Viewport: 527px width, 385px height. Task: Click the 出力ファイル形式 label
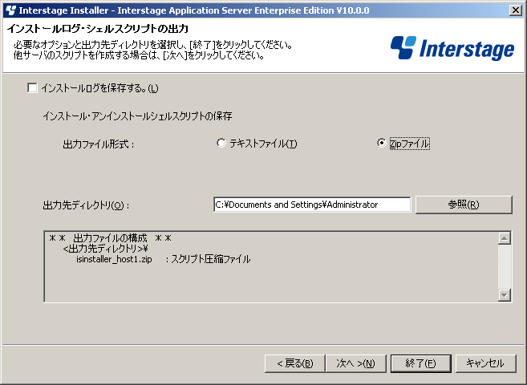pos(99,144)
